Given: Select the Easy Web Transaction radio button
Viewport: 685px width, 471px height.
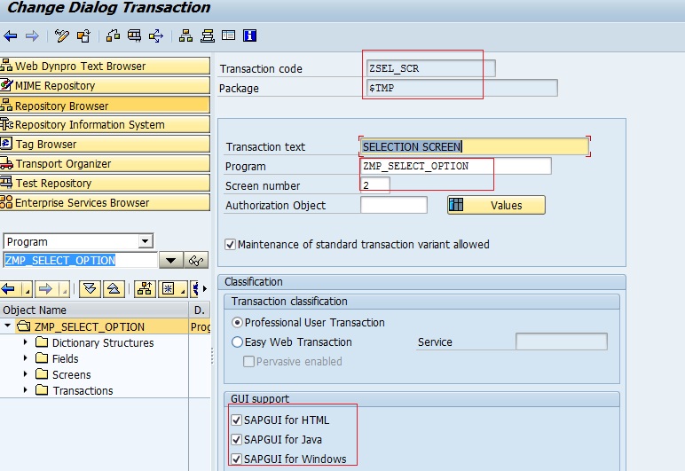Looking at the screenshot, I should pyautogui.click(x=237, y=342).
